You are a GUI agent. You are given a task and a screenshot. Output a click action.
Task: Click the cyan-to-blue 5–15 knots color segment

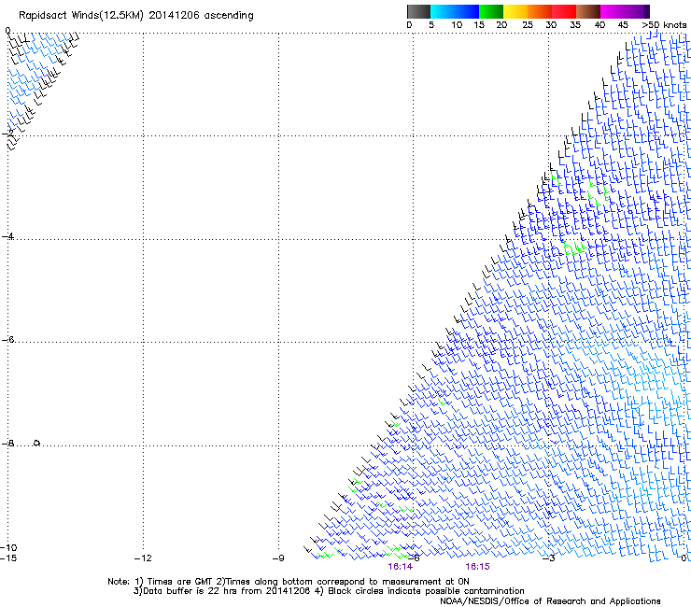pos(455,11)
